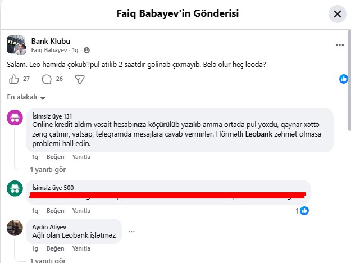Open post options three-dot menu

pyautogui.click(x=340, y=45)
